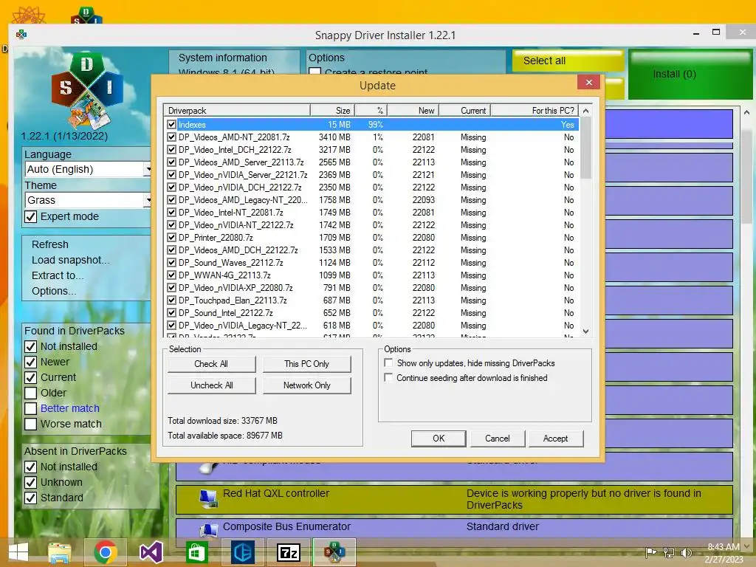
Task: Click the driverpack list scroll-up arrow
Action: click(x=585, y=111)
